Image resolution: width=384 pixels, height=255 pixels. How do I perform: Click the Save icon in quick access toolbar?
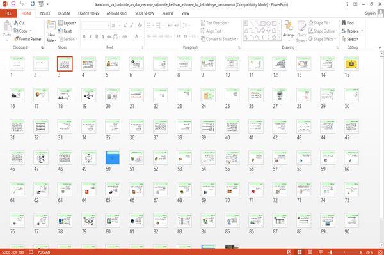[13, 4]
